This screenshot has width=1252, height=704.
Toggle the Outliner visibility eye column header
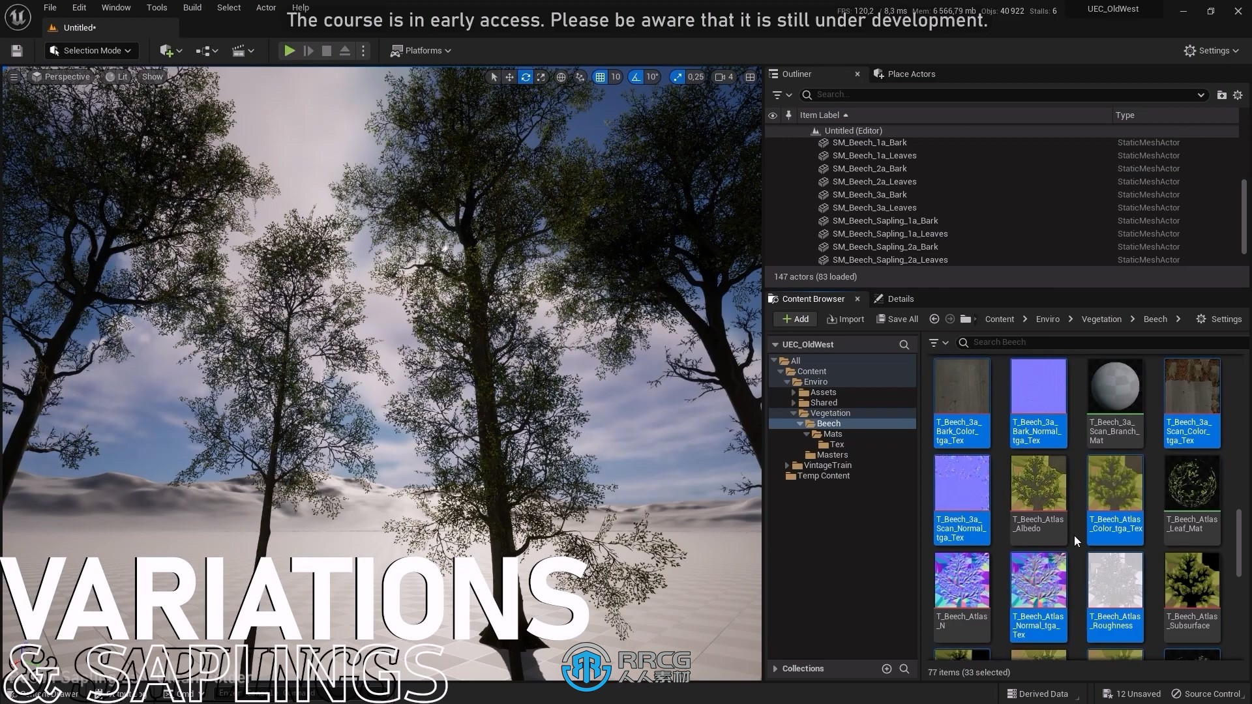(x=773, y=115)
